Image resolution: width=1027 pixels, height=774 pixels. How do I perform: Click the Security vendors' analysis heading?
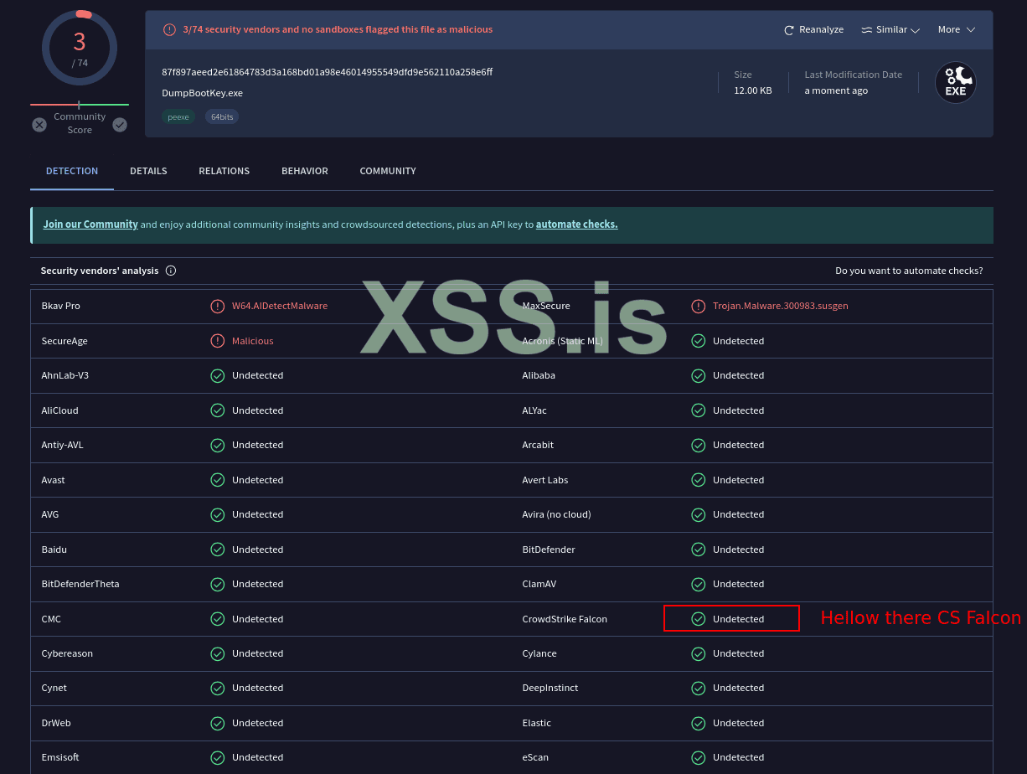[100, 271]
